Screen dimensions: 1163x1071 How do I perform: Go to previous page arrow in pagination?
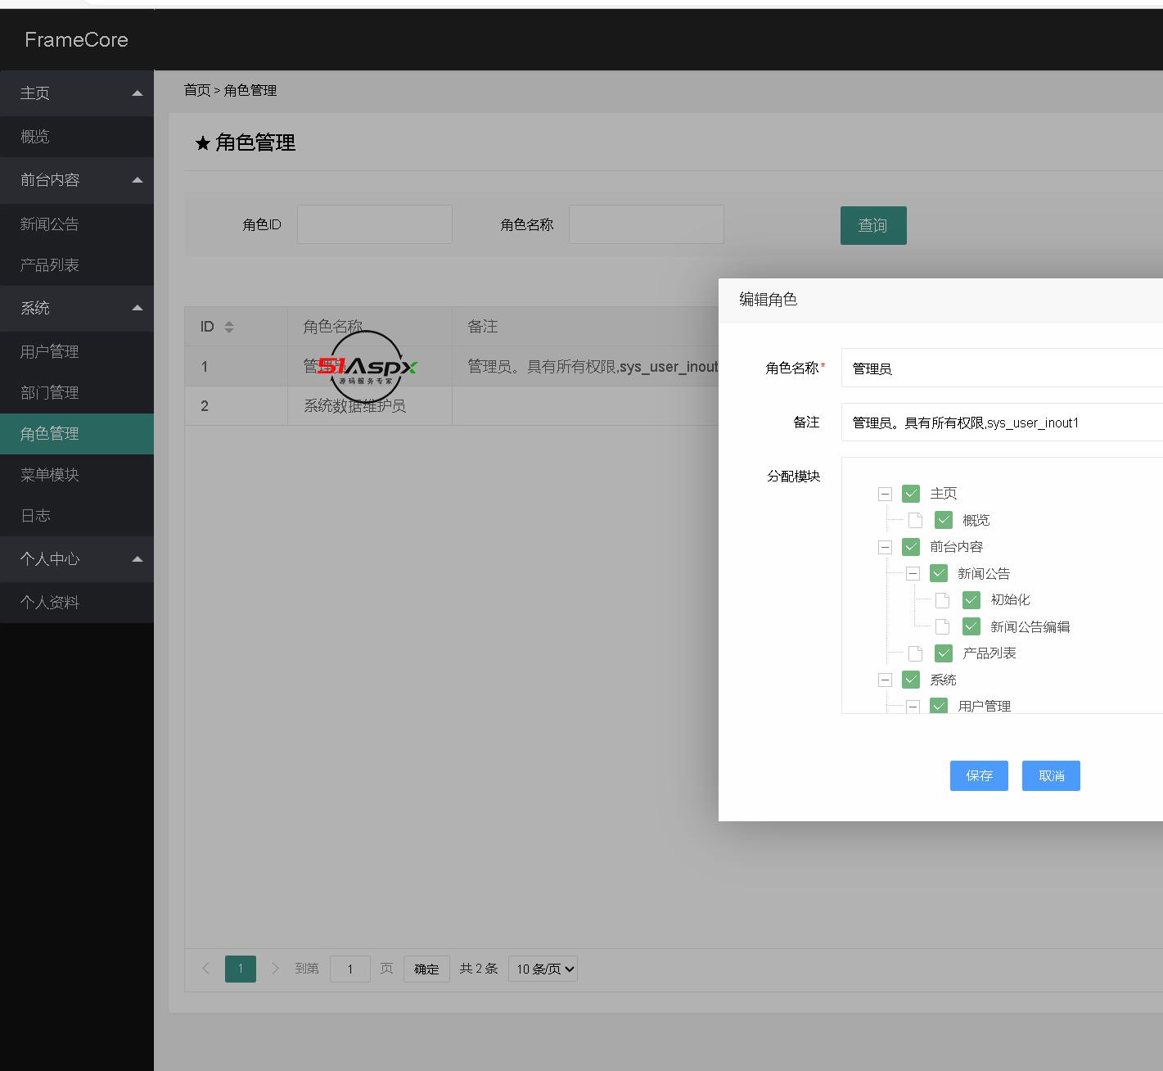pos(206,969)
